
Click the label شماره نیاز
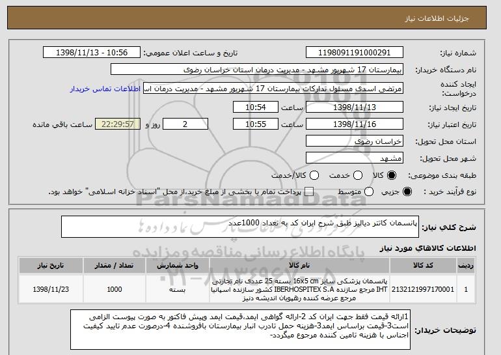point(458,53)
